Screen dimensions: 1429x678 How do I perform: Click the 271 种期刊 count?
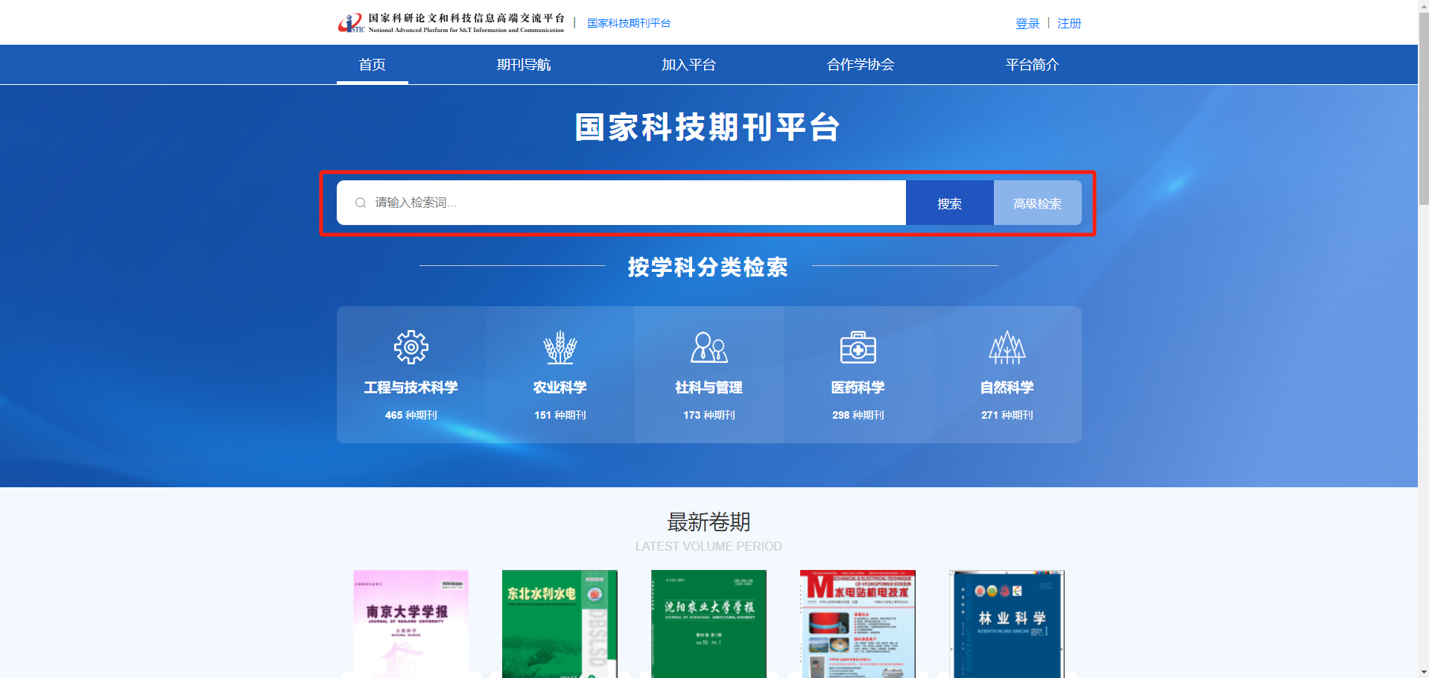1007,415
